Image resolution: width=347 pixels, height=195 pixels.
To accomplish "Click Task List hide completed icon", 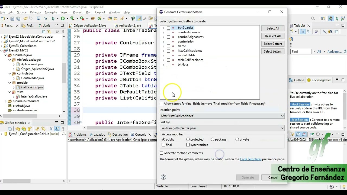I will click(324, 32).
